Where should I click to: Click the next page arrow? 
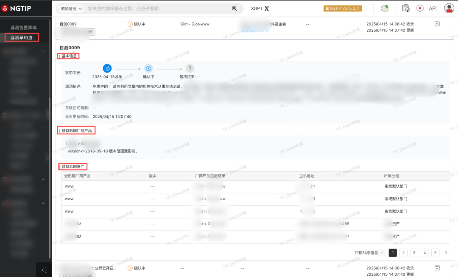(x=446, y=253)
